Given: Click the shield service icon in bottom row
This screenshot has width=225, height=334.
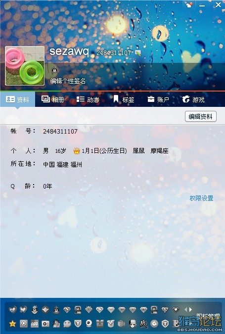Looking at the screenshot, I should (78, 324).
